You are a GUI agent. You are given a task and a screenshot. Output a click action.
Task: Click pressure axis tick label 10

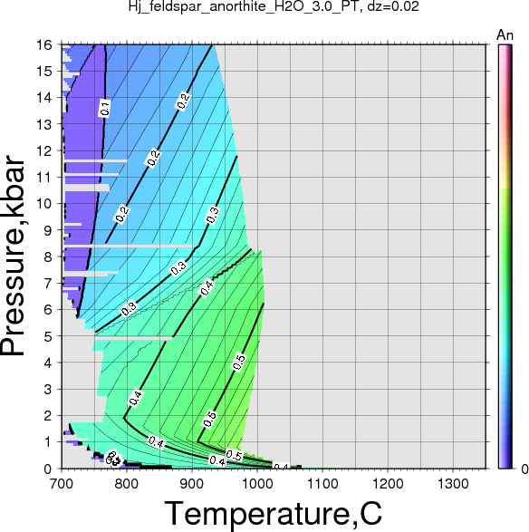click(44, 204)
